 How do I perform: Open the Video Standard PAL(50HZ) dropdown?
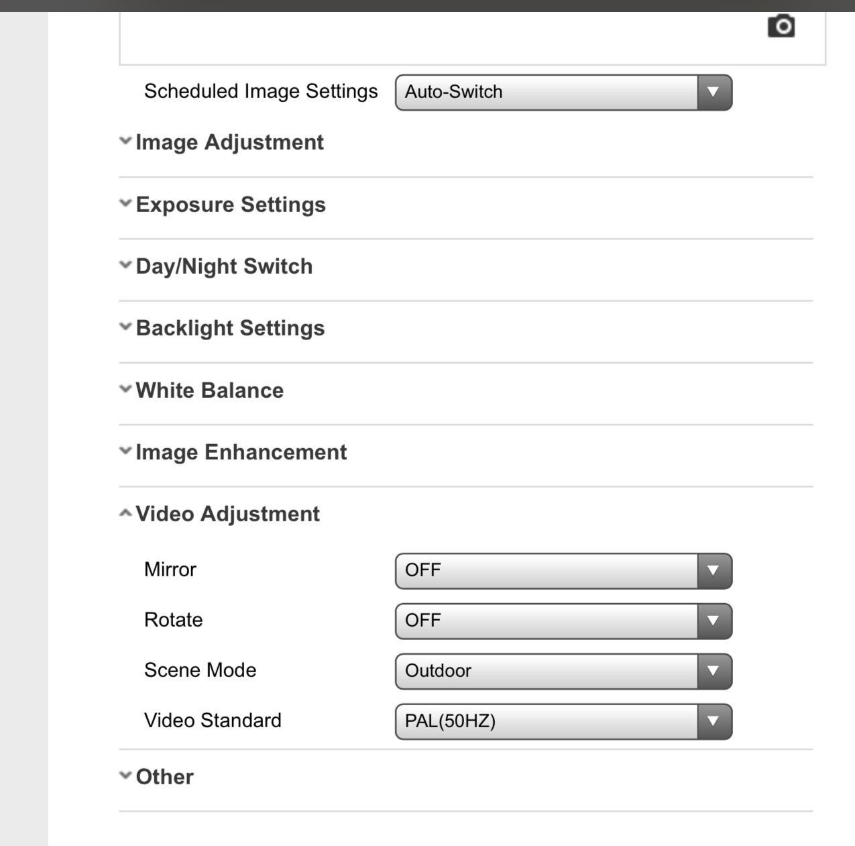click(x=563, y=721)
